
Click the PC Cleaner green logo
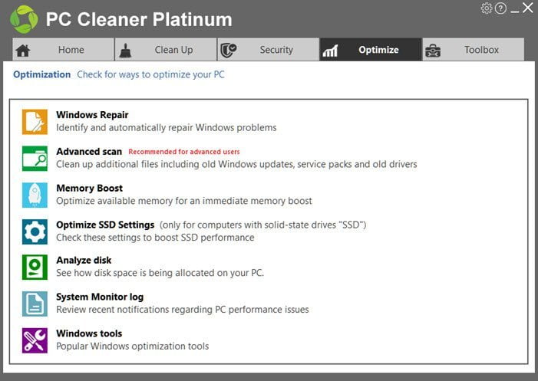click(x=24, y=19)
